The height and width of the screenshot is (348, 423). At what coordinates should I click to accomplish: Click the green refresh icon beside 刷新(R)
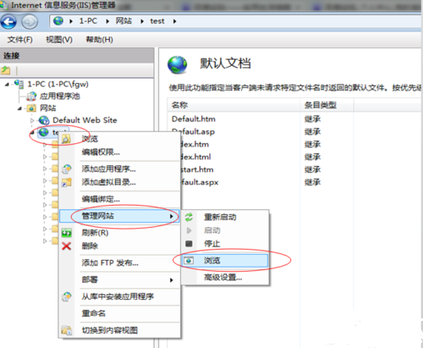tap(67, 233)
